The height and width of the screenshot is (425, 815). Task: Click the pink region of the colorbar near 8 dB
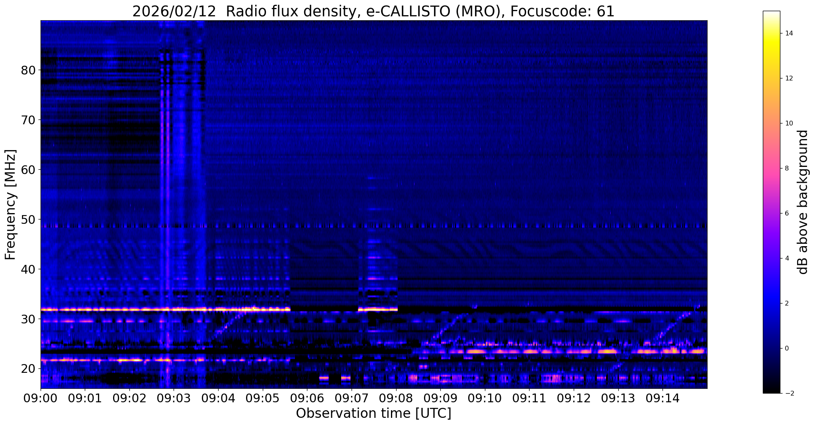[x=771, y=168]
